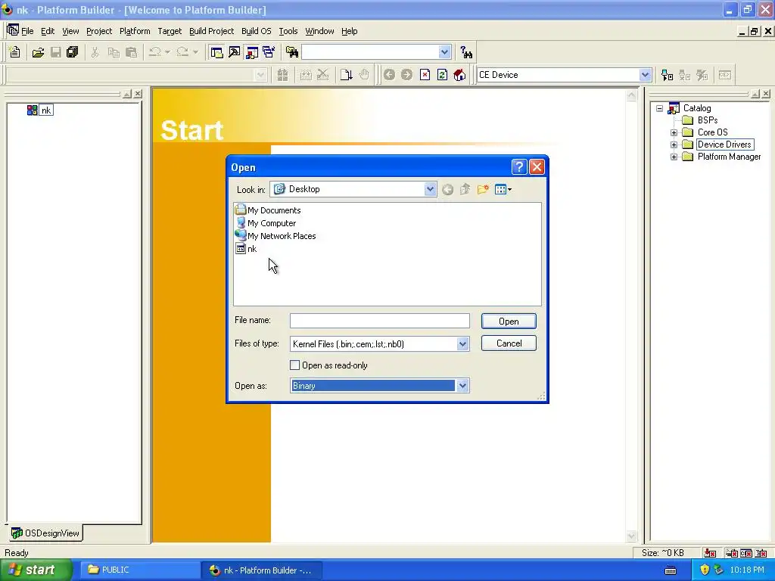Close the left workspace panel with its X
775x581 pixels.
coord(138,93)
